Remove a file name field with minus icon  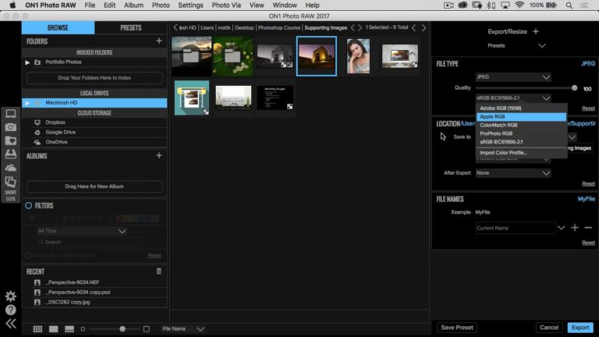point(588,228)
